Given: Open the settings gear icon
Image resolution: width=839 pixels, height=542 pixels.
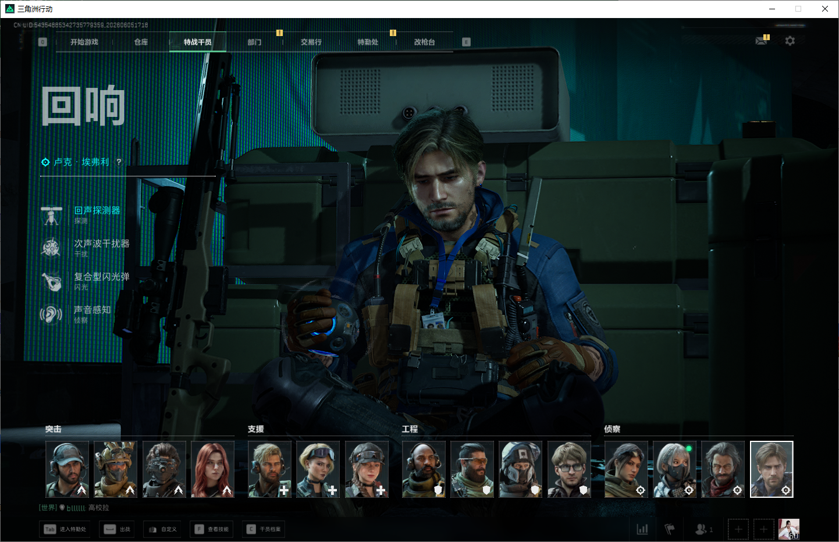Looking at the screenshot, I should tap(790, 41).
